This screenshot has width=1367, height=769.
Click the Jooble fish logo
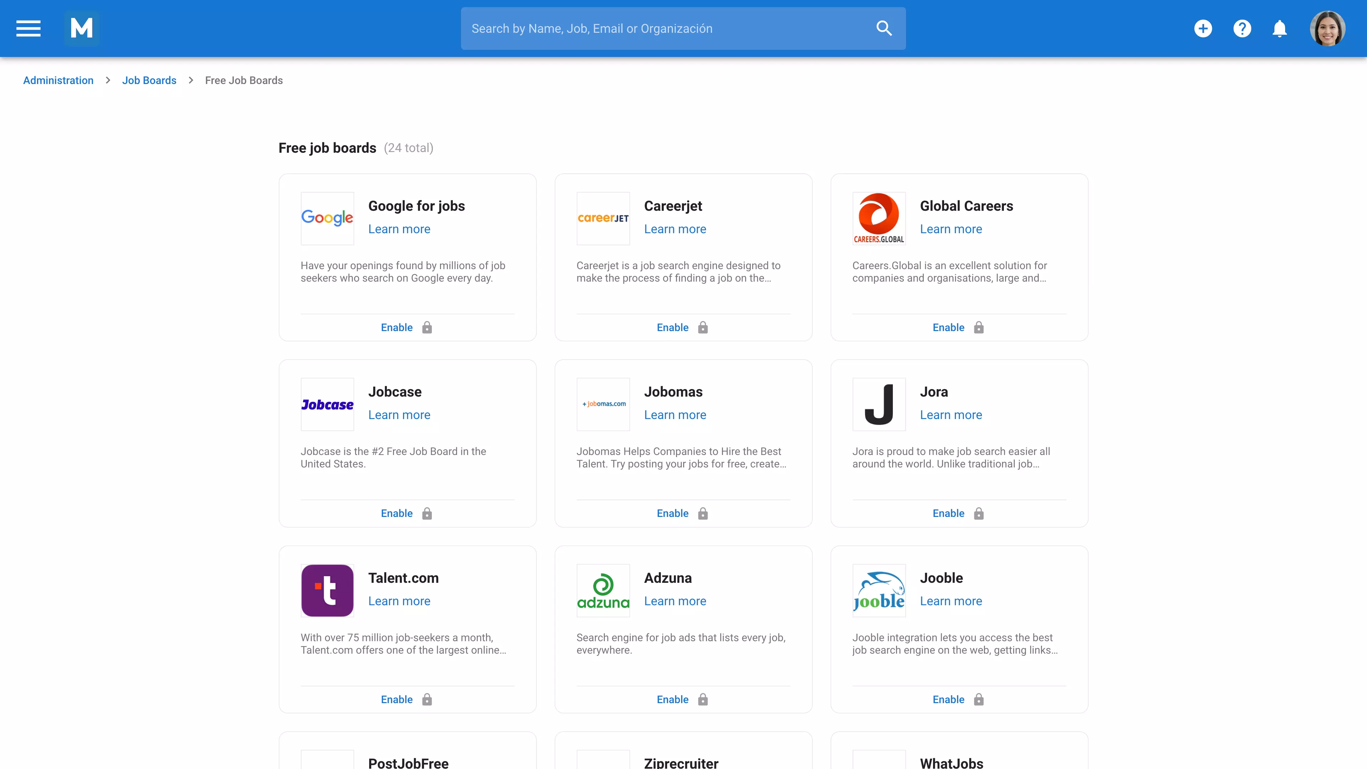879,590
